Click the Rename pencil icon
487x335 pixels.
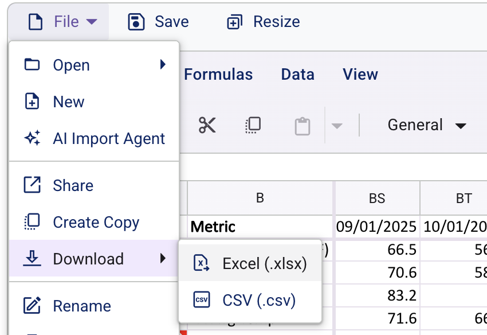coord(33,306)
